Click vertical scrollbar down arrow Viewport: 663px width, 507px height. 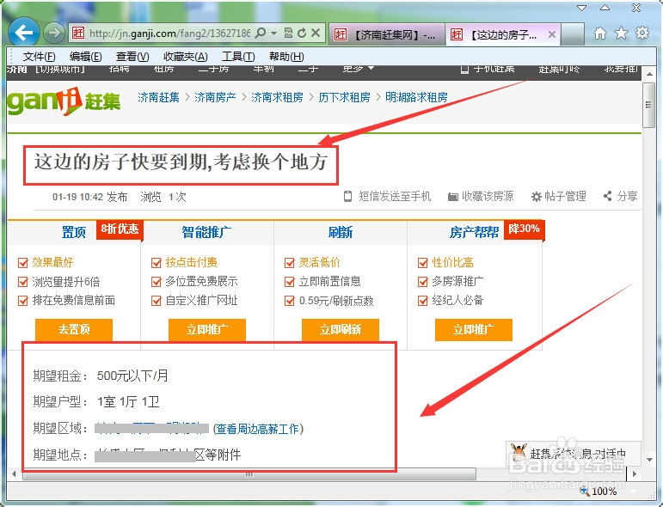pos(649,459)
